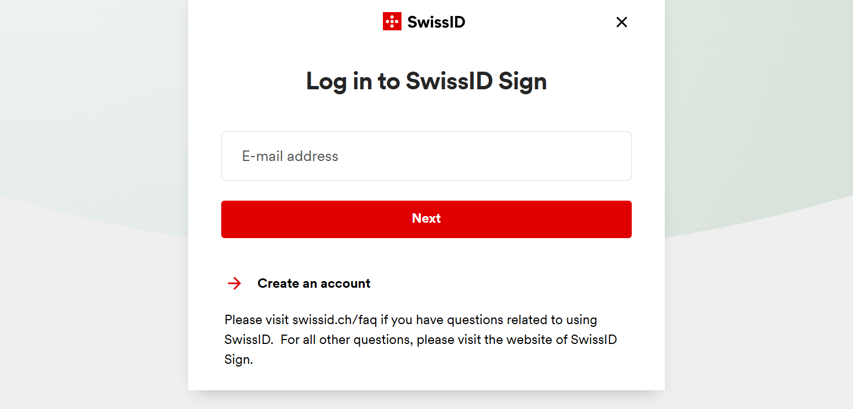
Task: Click the red arrow beside Create an account
Action: coord(234,283)
